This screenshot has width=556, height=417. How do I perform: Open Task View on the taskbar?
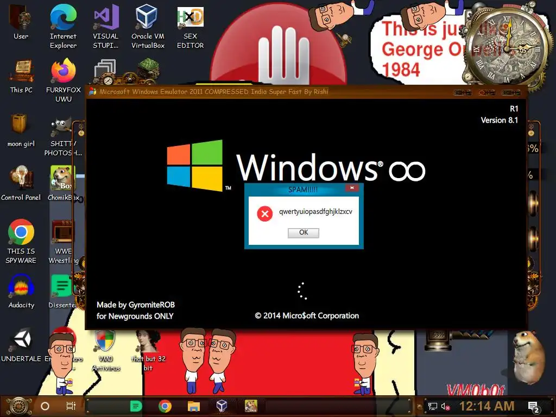click(71, 406)
